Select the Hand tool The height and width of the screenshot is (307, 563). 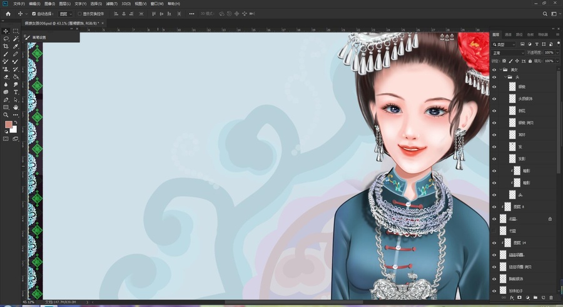[x=16, y=108]
